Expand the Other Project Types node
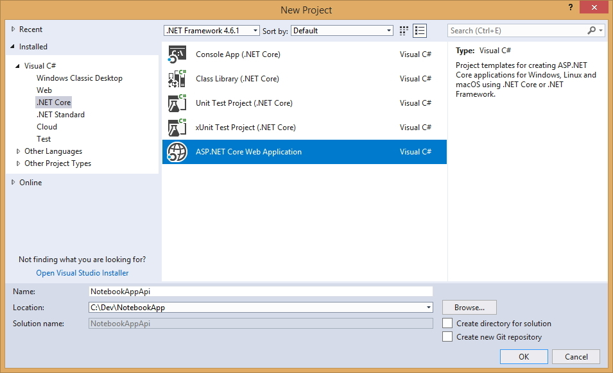This screenshot has height=373, width=613. tap(18, 163)
